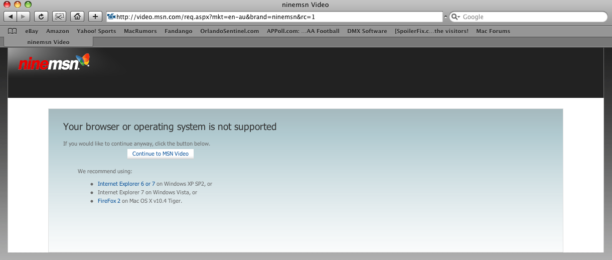Follow the Internet Explorer 6 or 7 link
The image size is (612, 260).
pos(126,184)
